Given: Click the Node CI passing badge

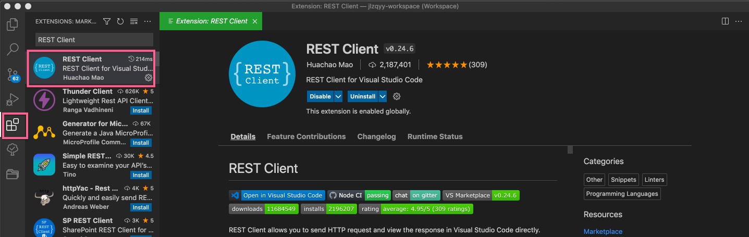Looking at the screenshot, I should pyautogui.click(x=359, y=195).
